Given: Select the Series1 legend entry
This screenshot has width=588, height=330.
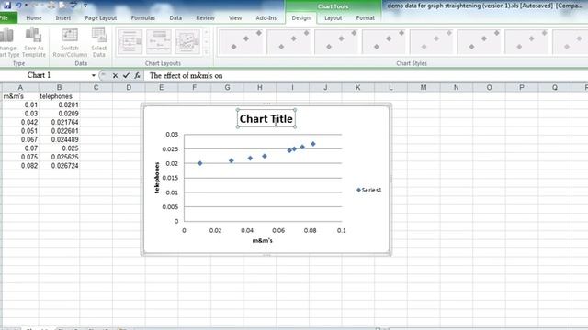Looking at the screenshot, I should point(369,190).
